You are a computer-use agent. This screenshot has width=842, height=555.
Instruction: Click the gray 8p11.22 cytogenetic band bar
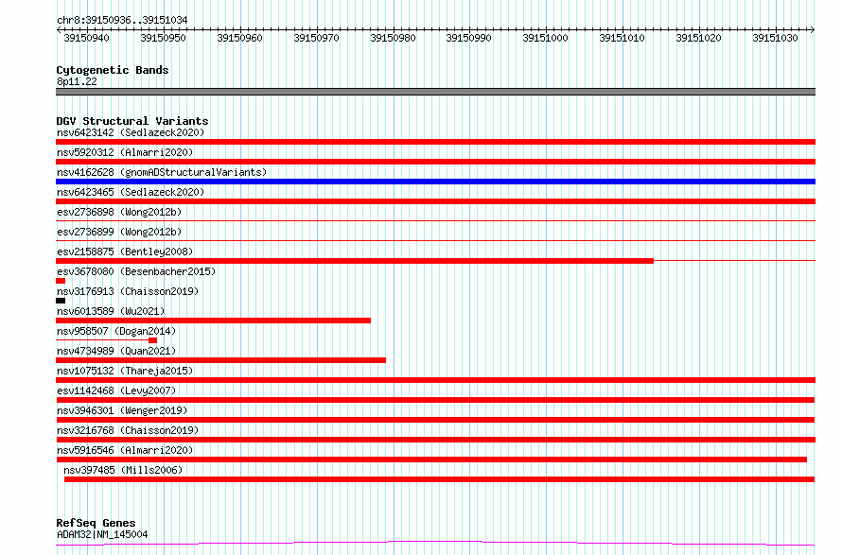click(435, 92)
